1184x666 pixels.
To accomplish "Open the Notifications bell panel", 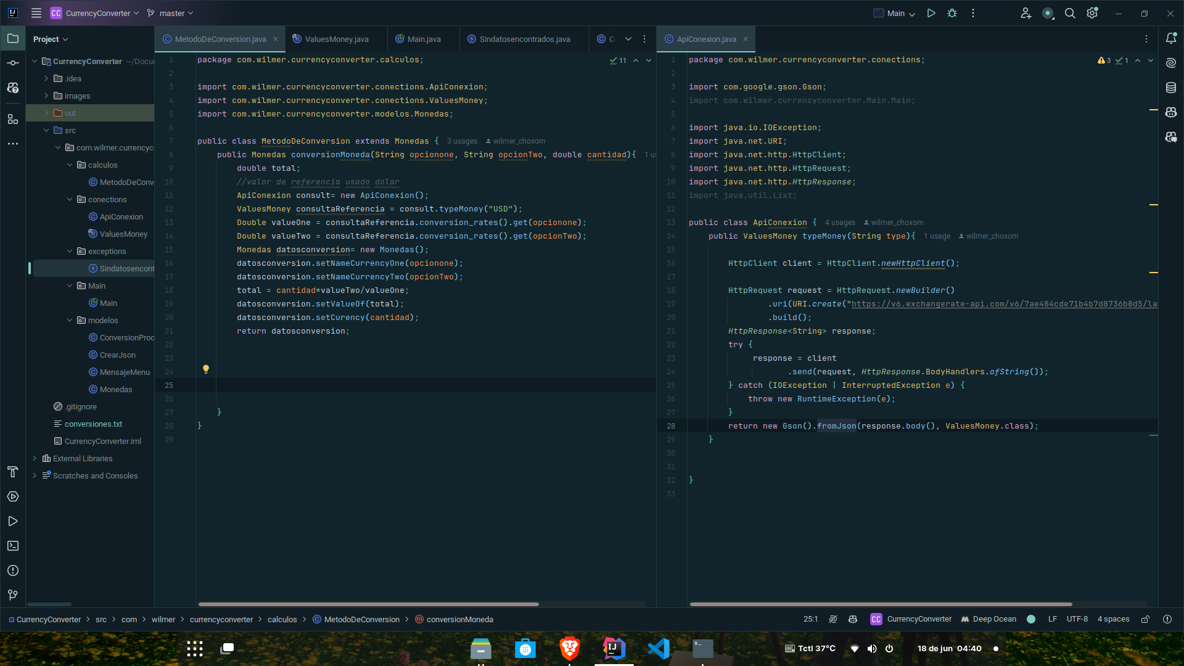I will pyautogui.click(x=1171, y=38).
